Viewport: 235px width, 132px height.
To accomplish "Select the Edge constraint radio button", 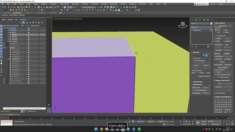I will [x=223, y=30].
